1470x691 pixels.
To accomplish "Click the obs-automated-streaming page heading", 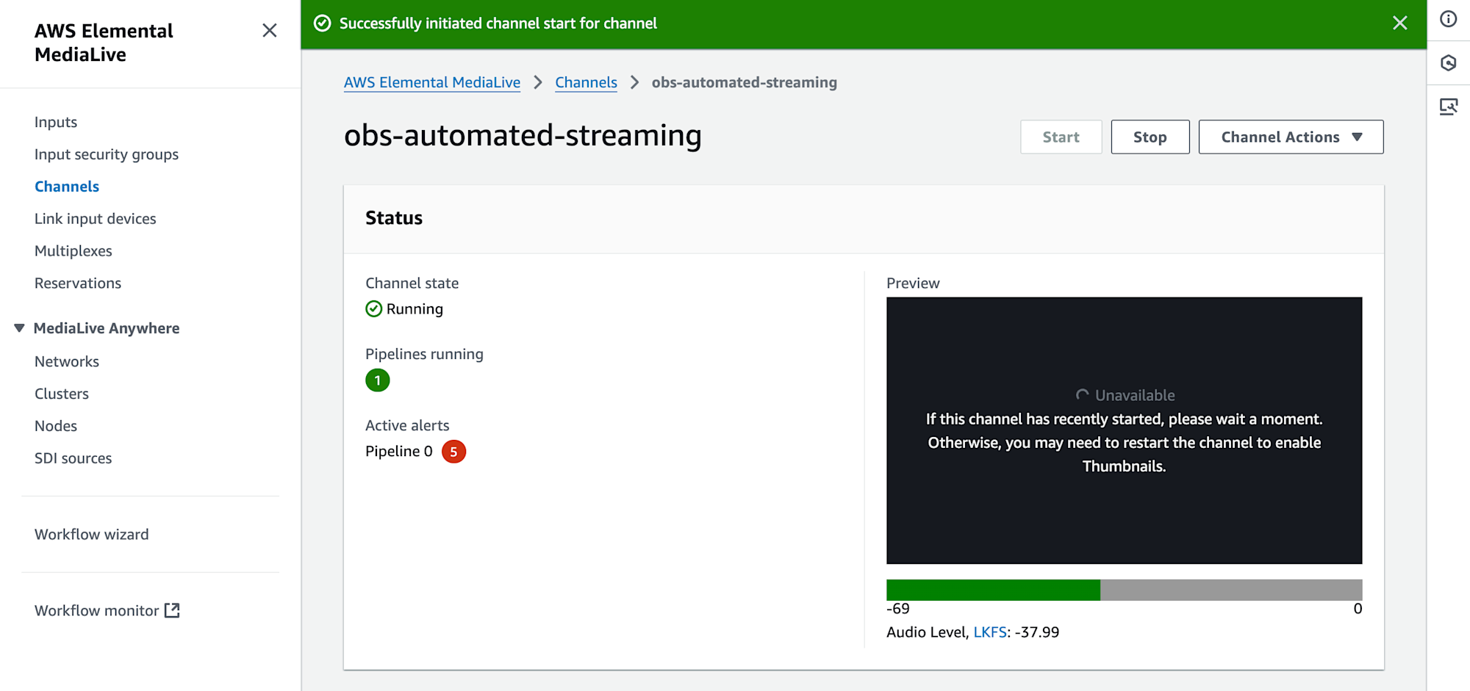I will click(523, 135).
